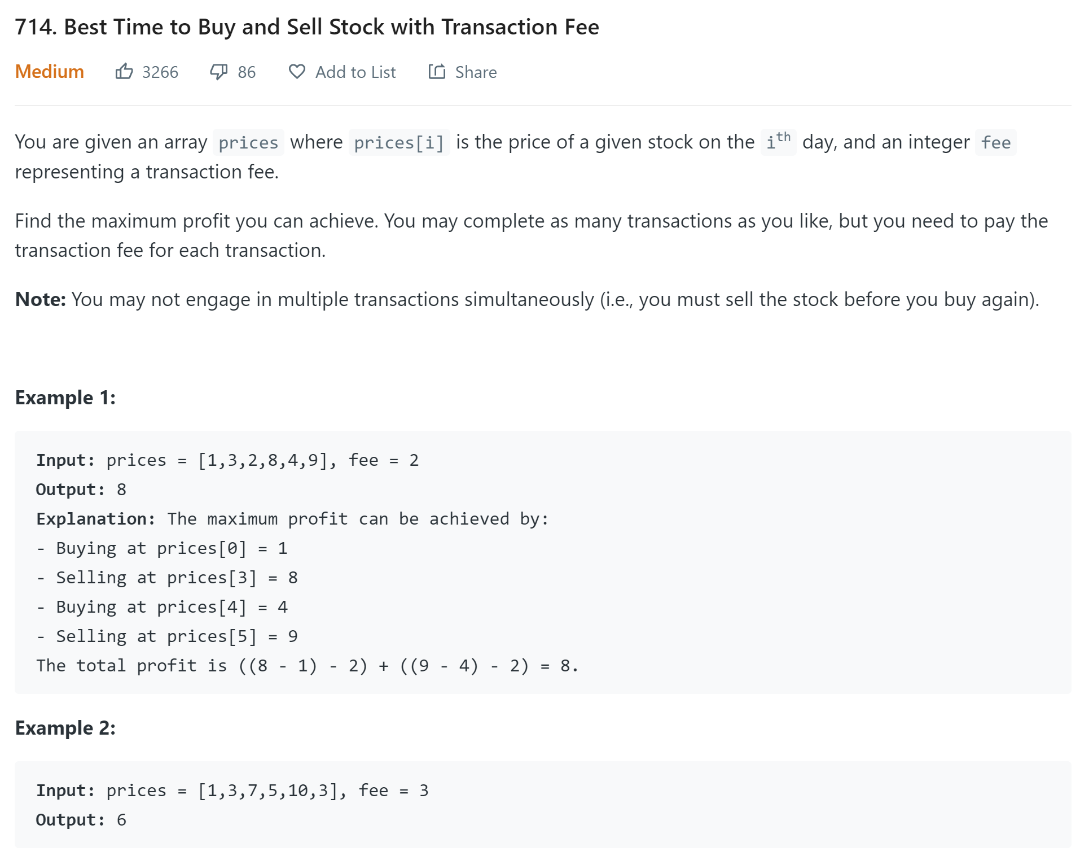Click the heart Add to List icon
1080x860 pixels.
coord(297,72)
